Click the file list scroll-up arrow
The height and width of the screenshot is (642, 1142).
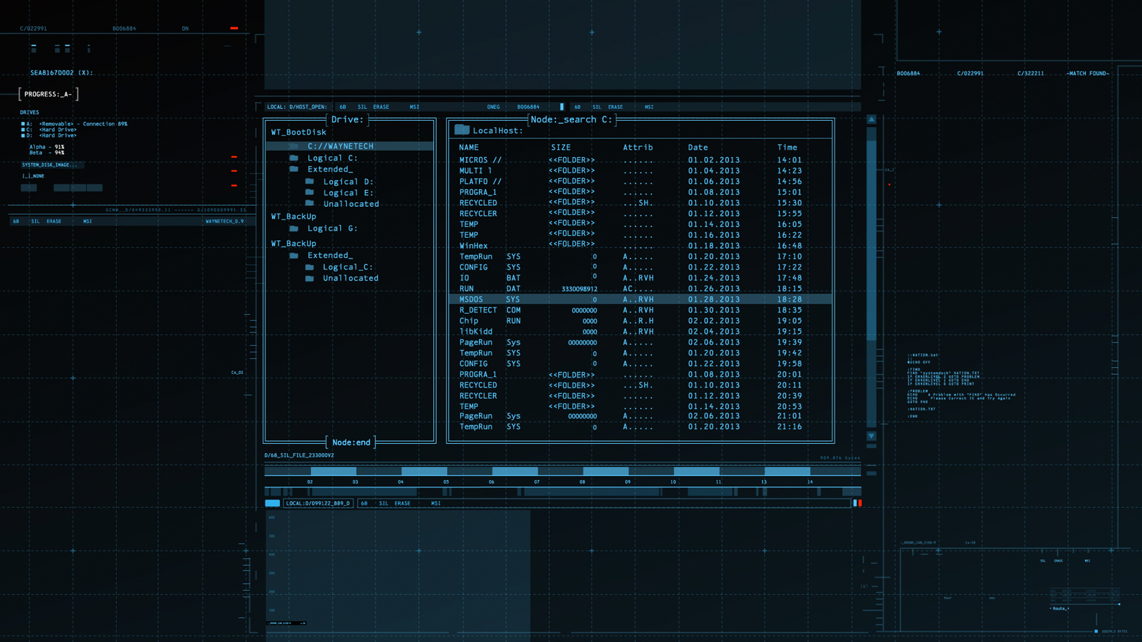tap(871, 119)
